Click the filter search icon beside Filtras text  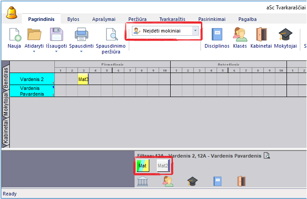pyautogui.click(x=267, y=155)
